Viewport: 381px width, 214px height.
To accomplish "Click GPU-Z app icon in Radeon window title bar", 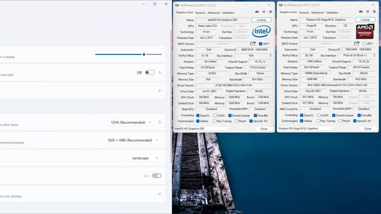I will coord(280,5).
